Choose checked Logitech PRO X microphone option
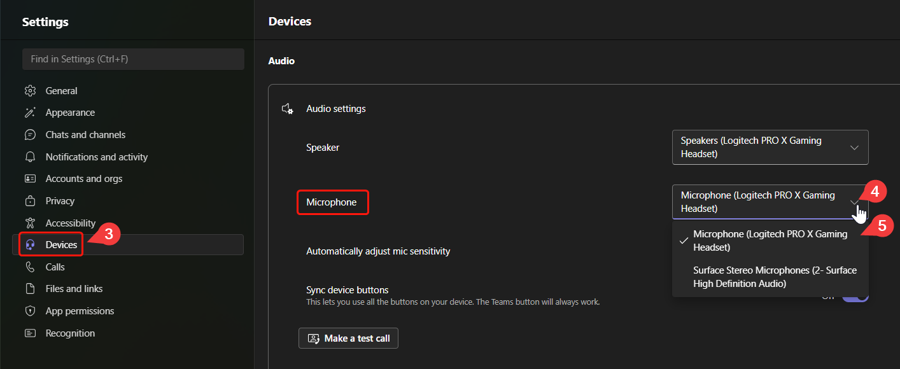The height and width of the screenshot is (369, 900). pos(770,240)
